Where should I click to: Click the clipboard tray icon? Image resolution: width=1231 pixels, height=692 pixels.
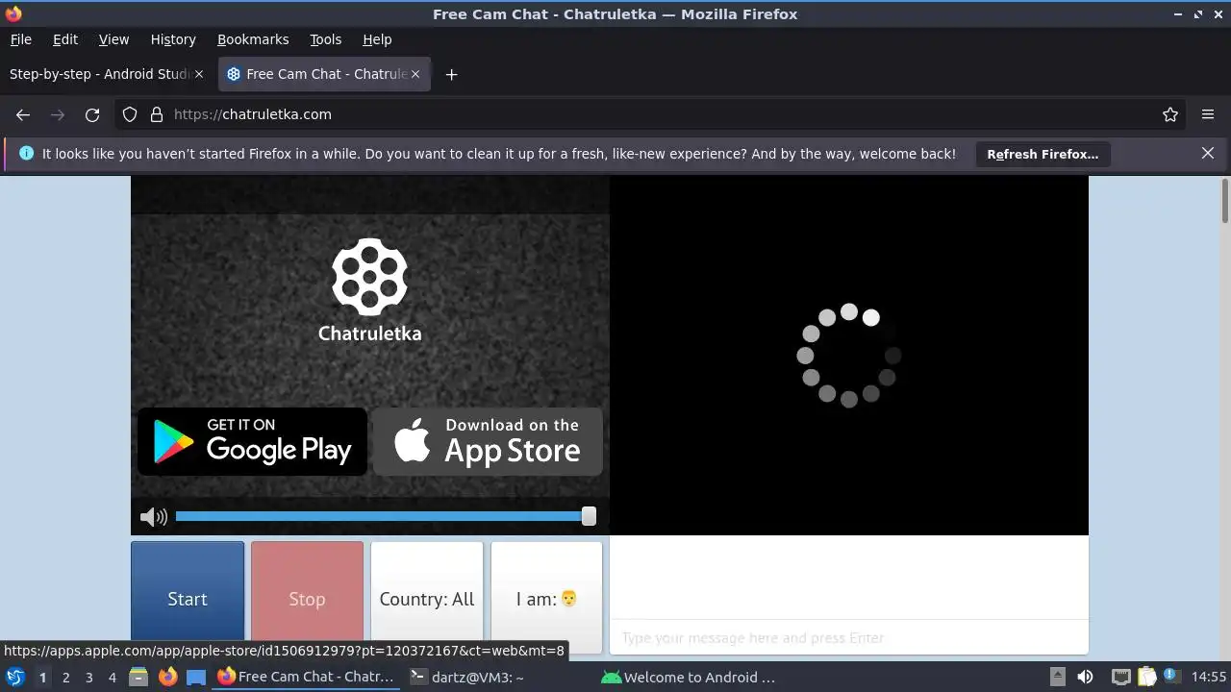coord(1146,677)
